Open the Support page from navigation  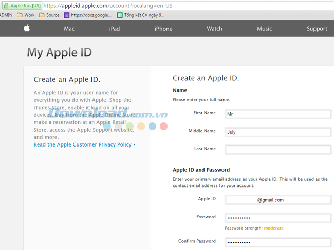317,29
